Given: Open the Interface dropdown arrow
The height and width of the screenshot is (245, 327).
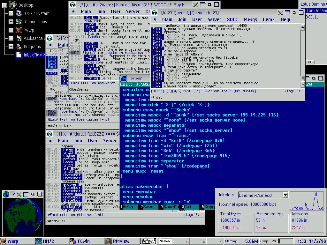Looking at the screenshot, I should (285, 195).
